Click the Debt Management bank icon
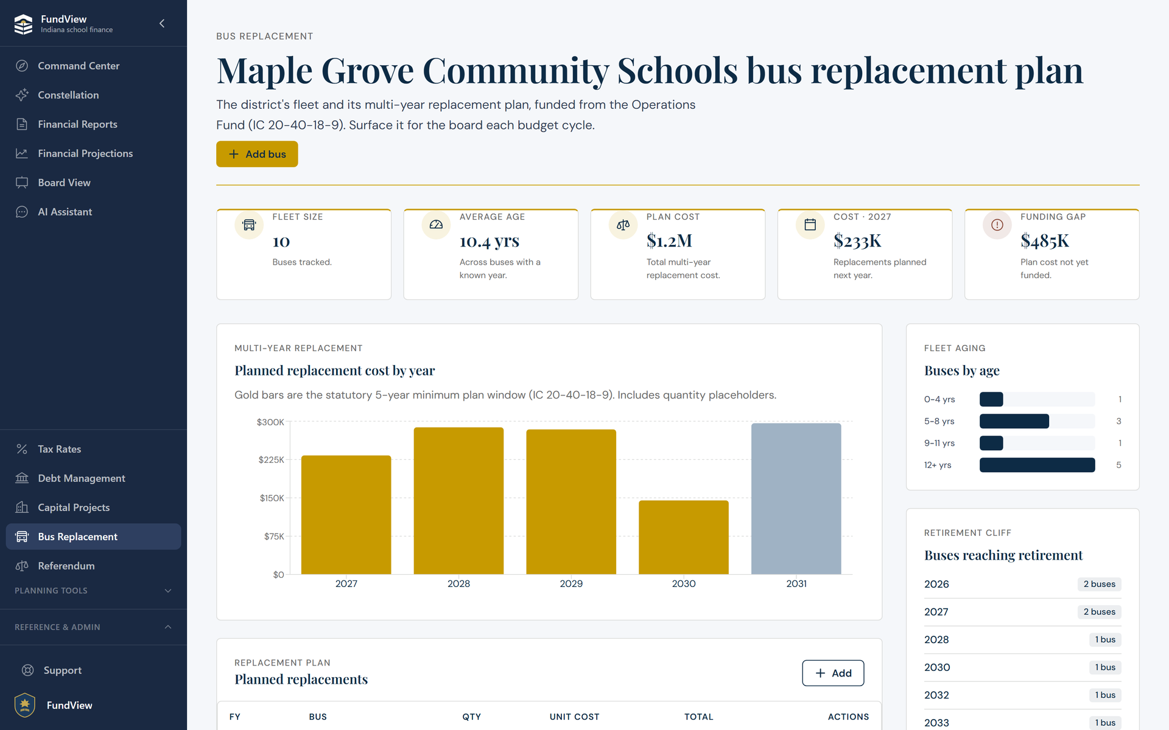This screenshot has width=1169, height=730. click(22, 478)
